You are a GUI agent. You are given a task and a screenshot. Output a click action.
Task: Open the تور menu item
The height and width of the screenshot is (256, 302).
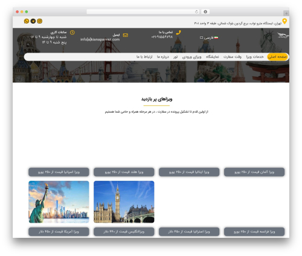pyautogui.click(x=176, y=57)
